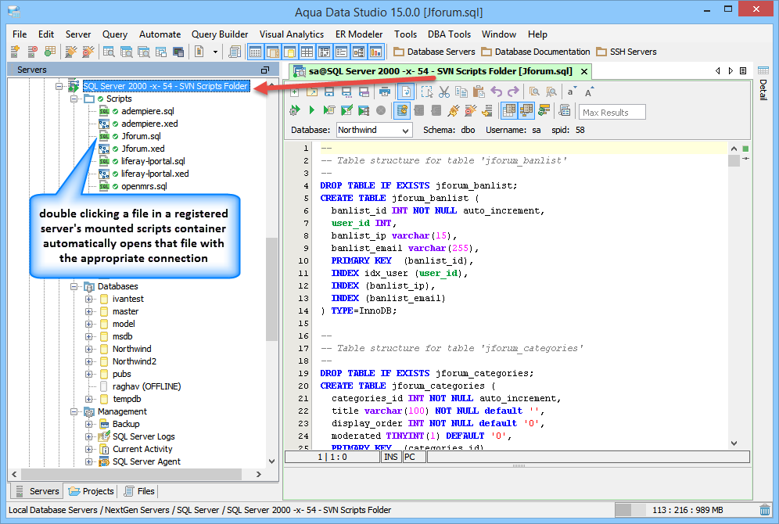The height and width of the screenshot is (524, 779).
Task: Open the Query Builder menu
Action: click(220, 34)
